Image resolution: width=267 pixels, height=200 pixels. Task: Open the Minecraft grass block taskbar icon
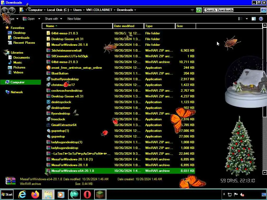100,194
